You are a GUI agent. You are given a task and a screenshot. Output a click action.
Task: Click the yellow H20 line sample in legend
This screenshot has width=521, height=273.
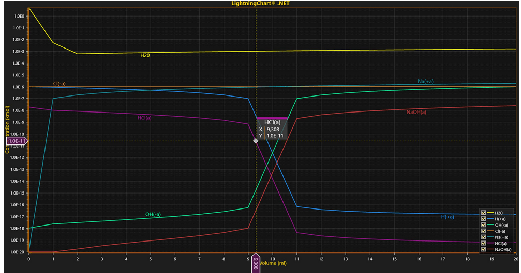click(490, 213)
